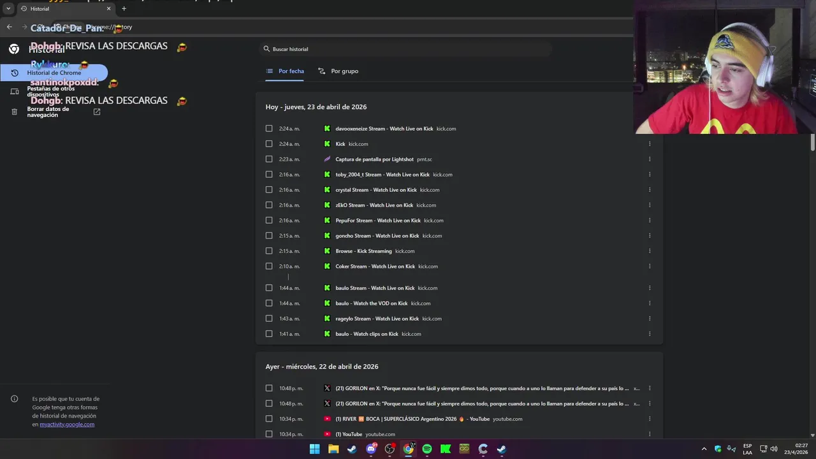The image size is (816, 459).
Task: Click the trash icon for Borrar datos de navegación
Action: pyautogui.click(x=15, y=112)
